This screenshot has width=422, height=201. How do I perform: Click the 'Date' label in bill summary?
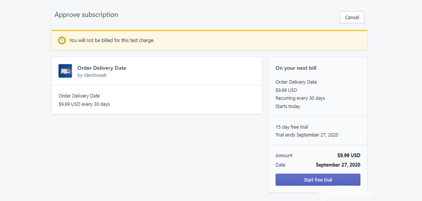pos(280,165)
